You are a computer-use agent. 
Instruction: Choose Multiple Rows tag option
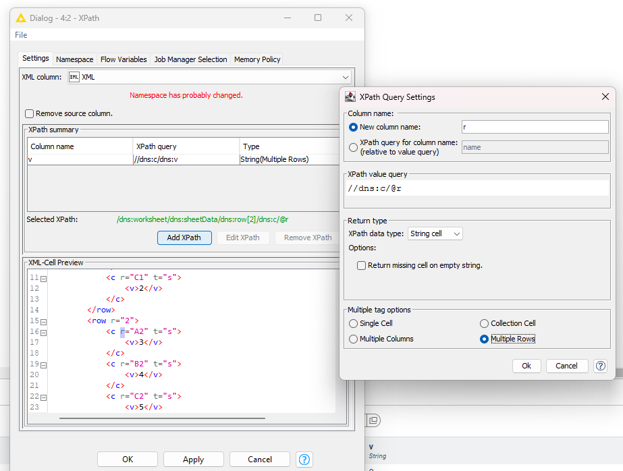click(484, 339)
